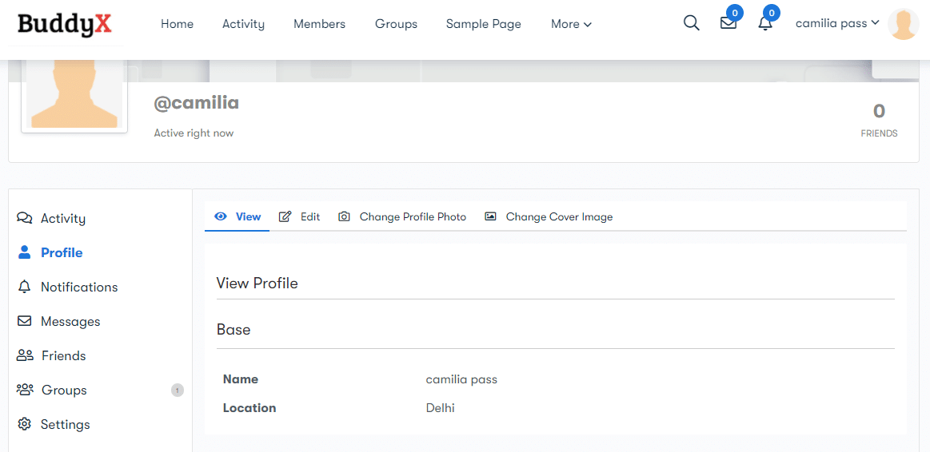Open Members in top navigation

tap(320, 24)
